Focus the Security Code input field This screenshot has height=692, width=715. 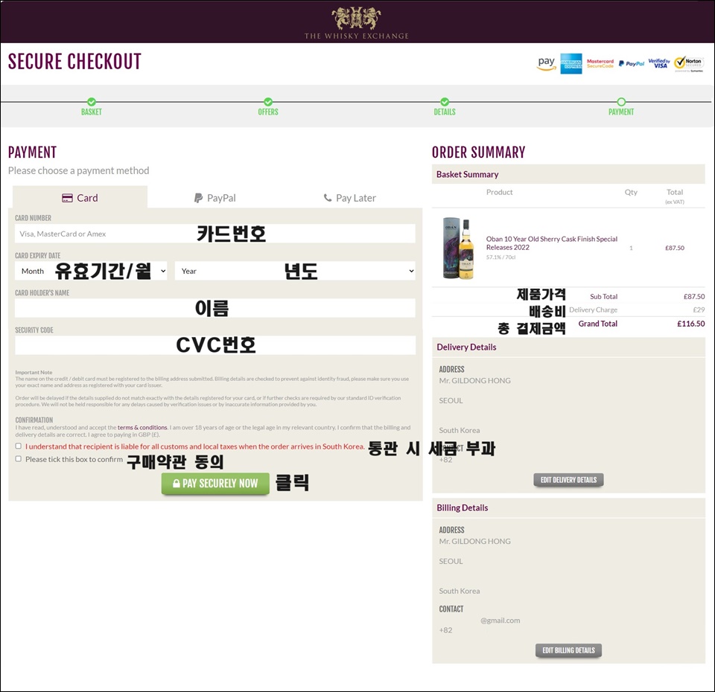[214, 345]
